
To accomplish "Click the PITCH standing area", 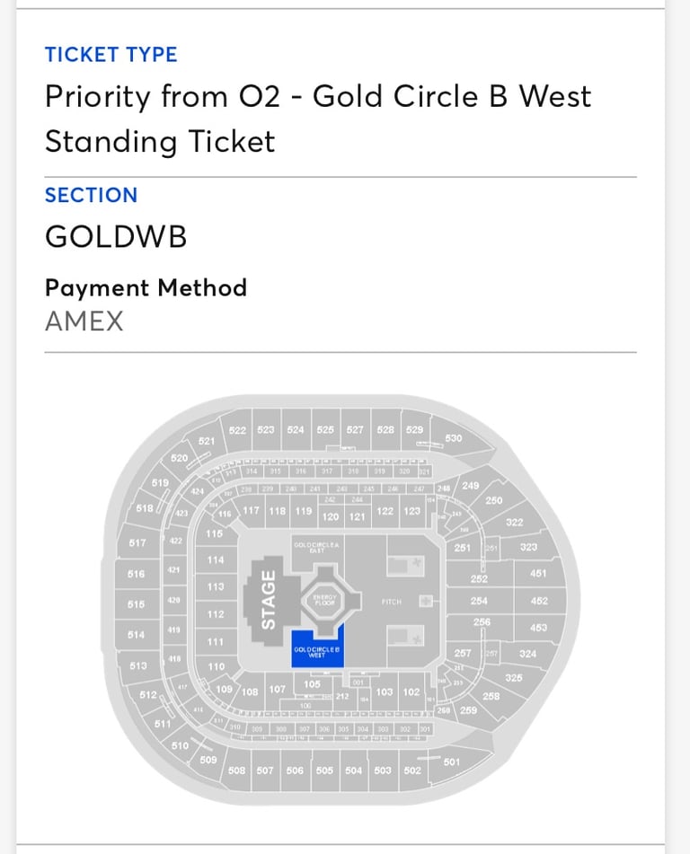I will pos(392,602).
